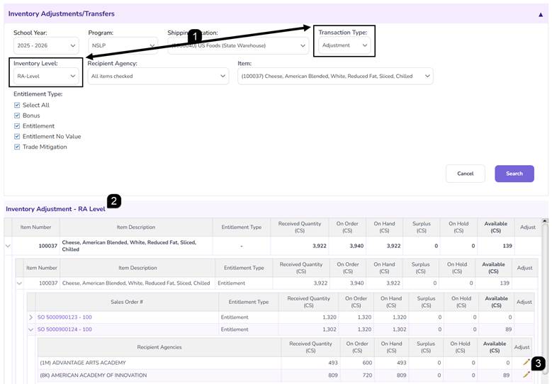
Task: Collapse sales order SO 5000900124 - 100
Action: (x=30, y=329)
